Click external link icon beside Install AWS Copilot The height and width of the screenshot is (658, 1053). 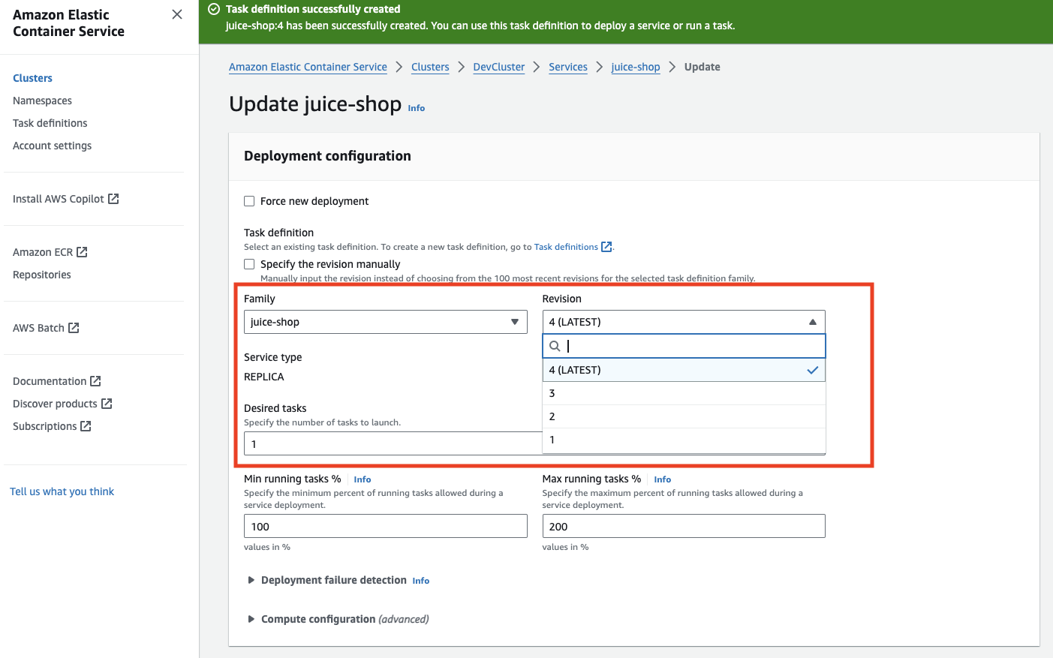(x=113, y=199)
